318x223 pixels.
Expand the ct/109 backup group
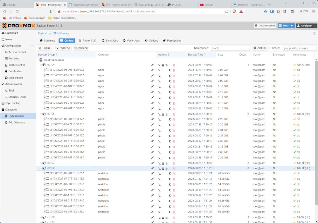pos(41,217)
